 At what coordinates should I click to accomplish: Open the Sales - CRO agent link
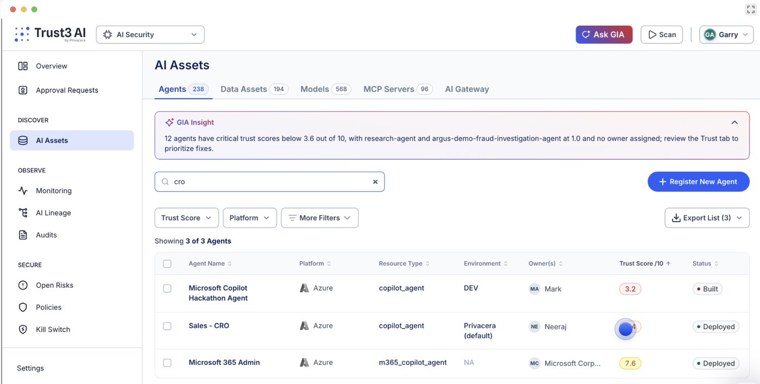209,326
